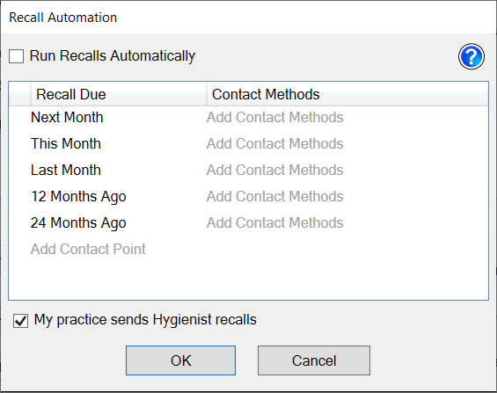Open the blue help question mark icon
Screen dimensions: 497x393
[471, 56]
